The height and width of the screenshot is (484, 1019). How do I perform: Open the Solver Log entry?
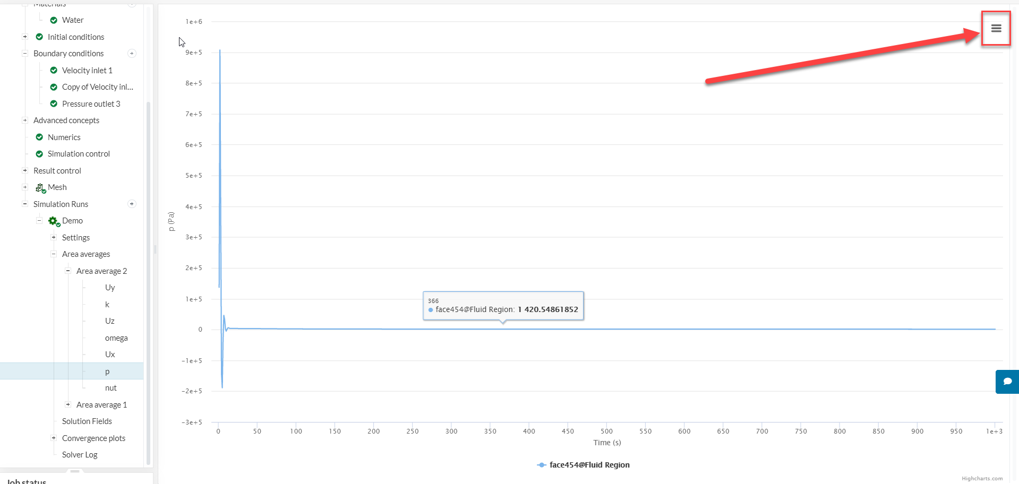[x=80, y=455]
